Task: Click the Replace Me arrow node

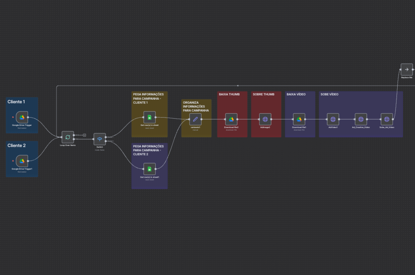Action: click(x=407, y=70)
